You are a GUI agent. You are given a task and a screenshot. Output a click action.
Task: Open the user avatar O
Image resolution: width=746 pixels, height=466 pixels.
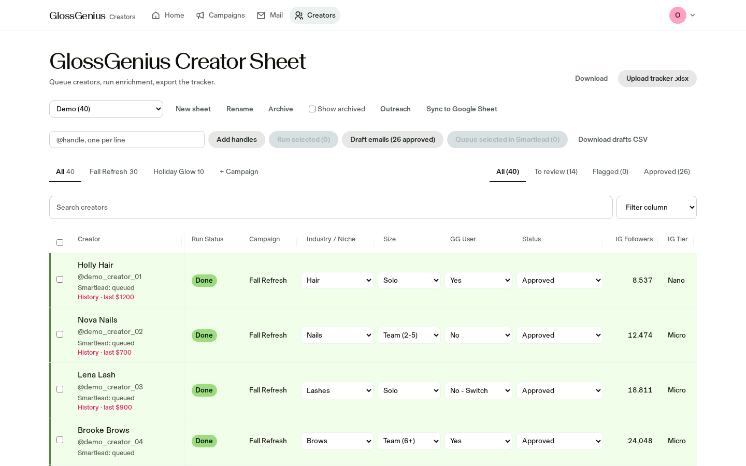click(x=678, y=16)
